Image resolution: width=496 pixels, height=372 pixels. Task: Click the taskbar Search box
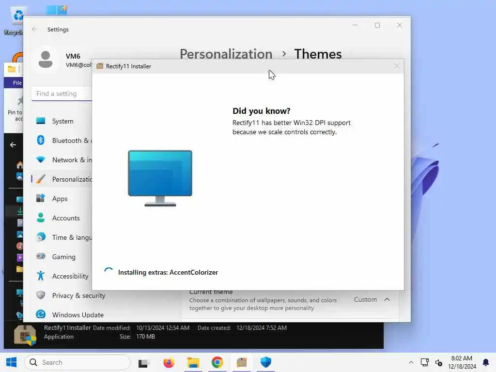pos(77,362)
